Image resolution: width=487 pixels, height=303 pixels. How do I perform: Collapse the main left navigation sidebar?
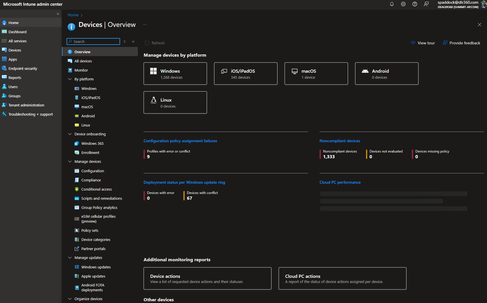click(58, 14)
